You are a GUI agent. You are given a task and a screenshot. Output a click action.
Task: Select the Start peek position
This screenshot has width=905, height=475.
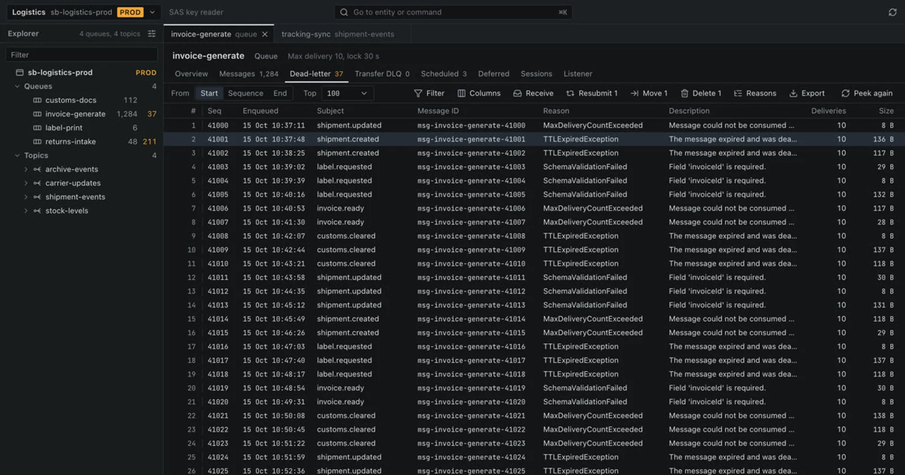pyautogui.click(x=209, y=93)
